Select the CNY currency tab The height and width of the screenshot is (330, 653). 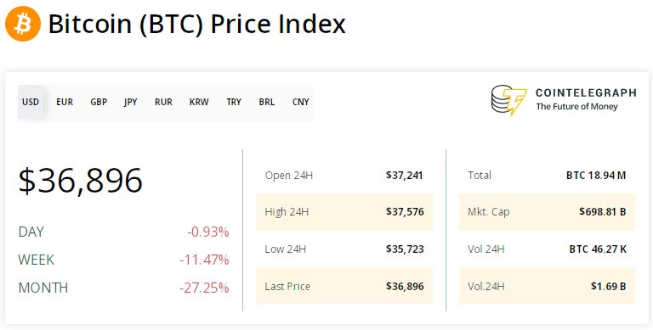tap(301, 102)
